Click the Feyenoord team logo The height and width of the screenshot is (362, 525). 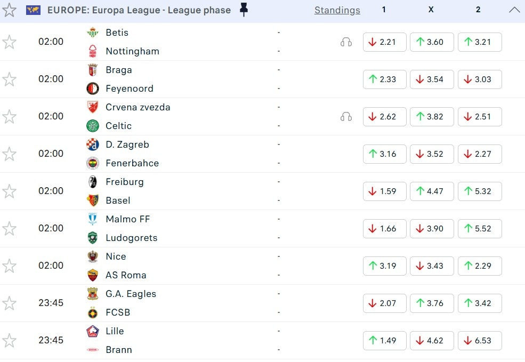pyautogui.click(x=93, y=89)
